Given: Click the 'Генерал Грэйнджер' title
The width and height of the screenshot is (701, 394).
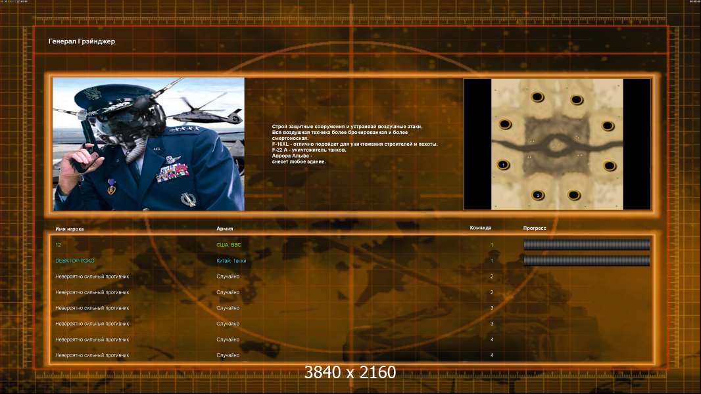Looking at the screenshot, I should point(82,41).
